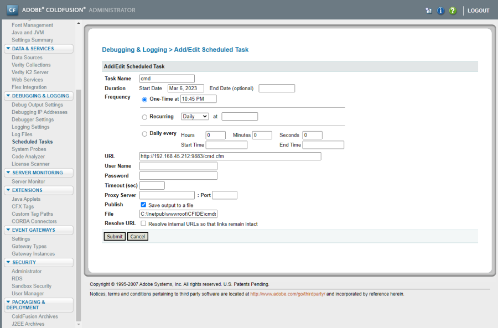
Task: Click the Hours interval field
Action: (x=216, y=135)
